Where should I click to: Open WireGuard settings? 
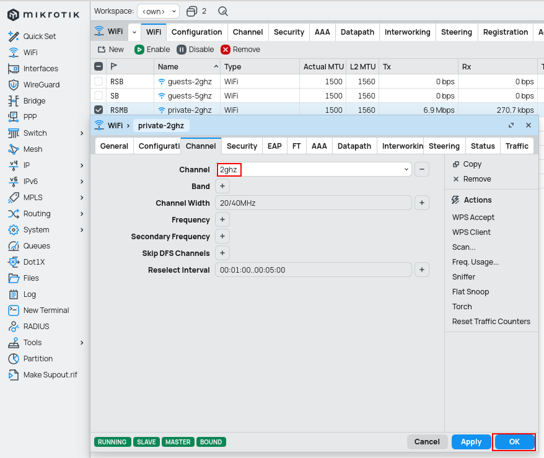[33, 85]
